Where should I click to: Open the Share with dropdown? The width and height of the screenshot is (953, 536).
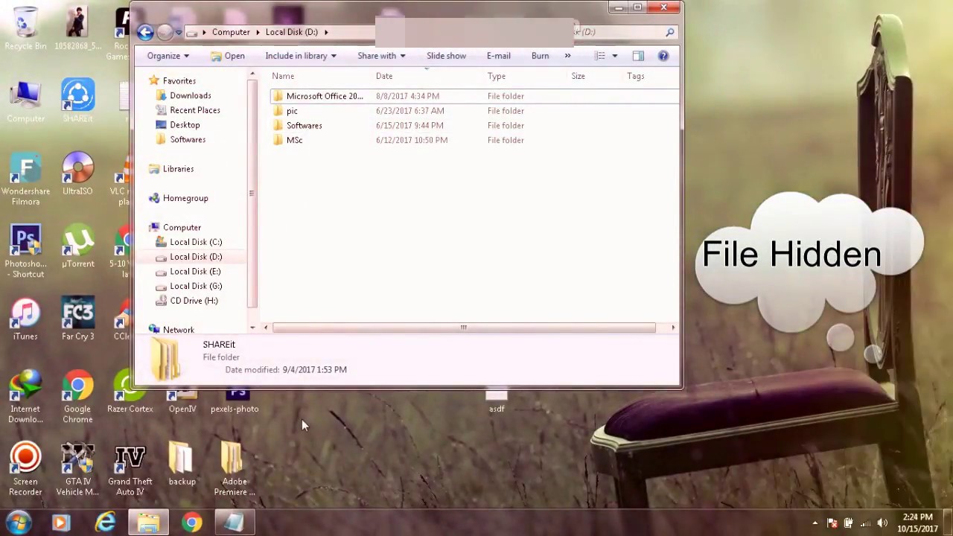[381, 56]
